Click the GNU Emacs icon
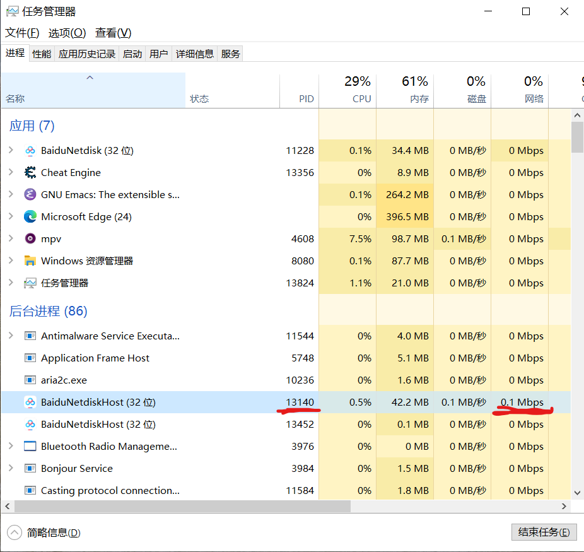584x552 pixels. 30,194
